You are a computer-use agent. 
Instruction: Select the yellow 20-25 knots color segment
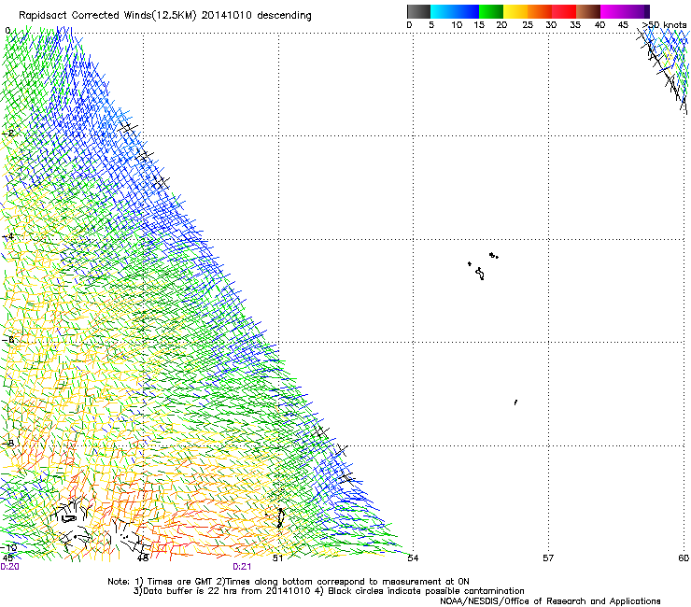pos(515,11)
